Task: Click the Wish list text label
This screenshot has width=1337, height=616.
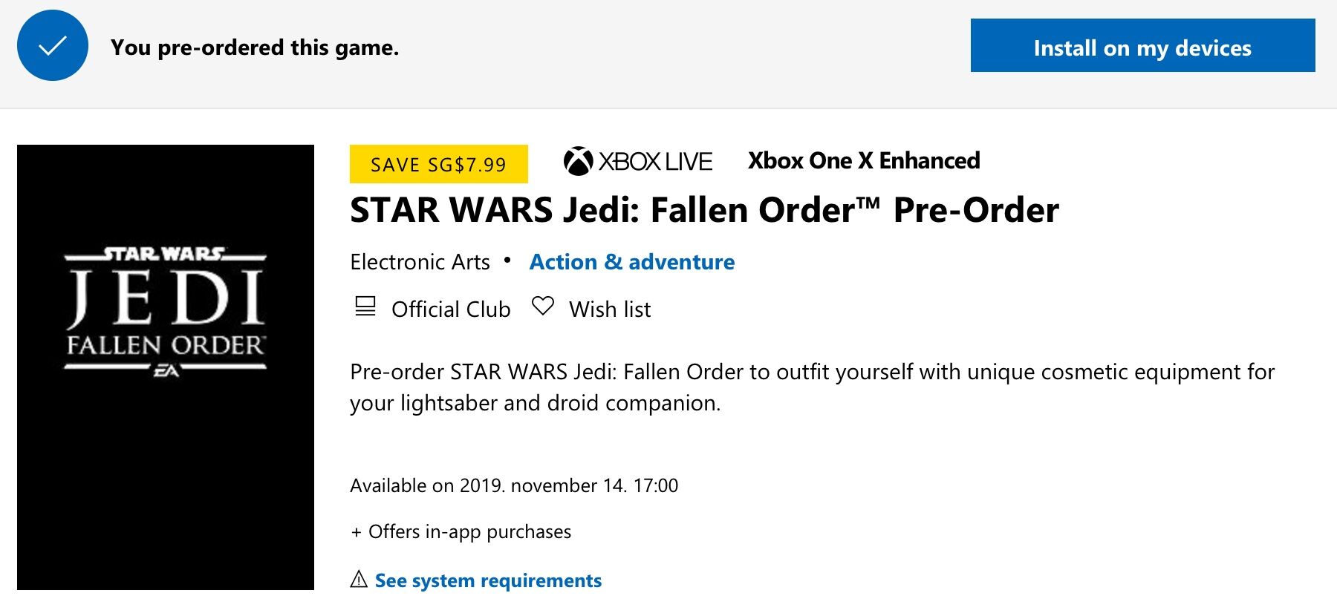Action: click(610, 309)
